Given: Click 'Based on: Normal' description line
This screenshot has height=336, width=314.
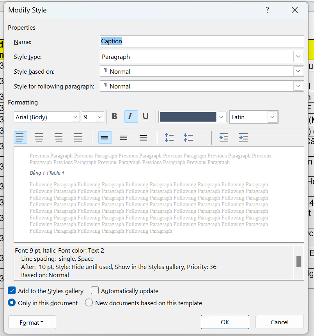Looking at the screenshot, I should point(45,275).
